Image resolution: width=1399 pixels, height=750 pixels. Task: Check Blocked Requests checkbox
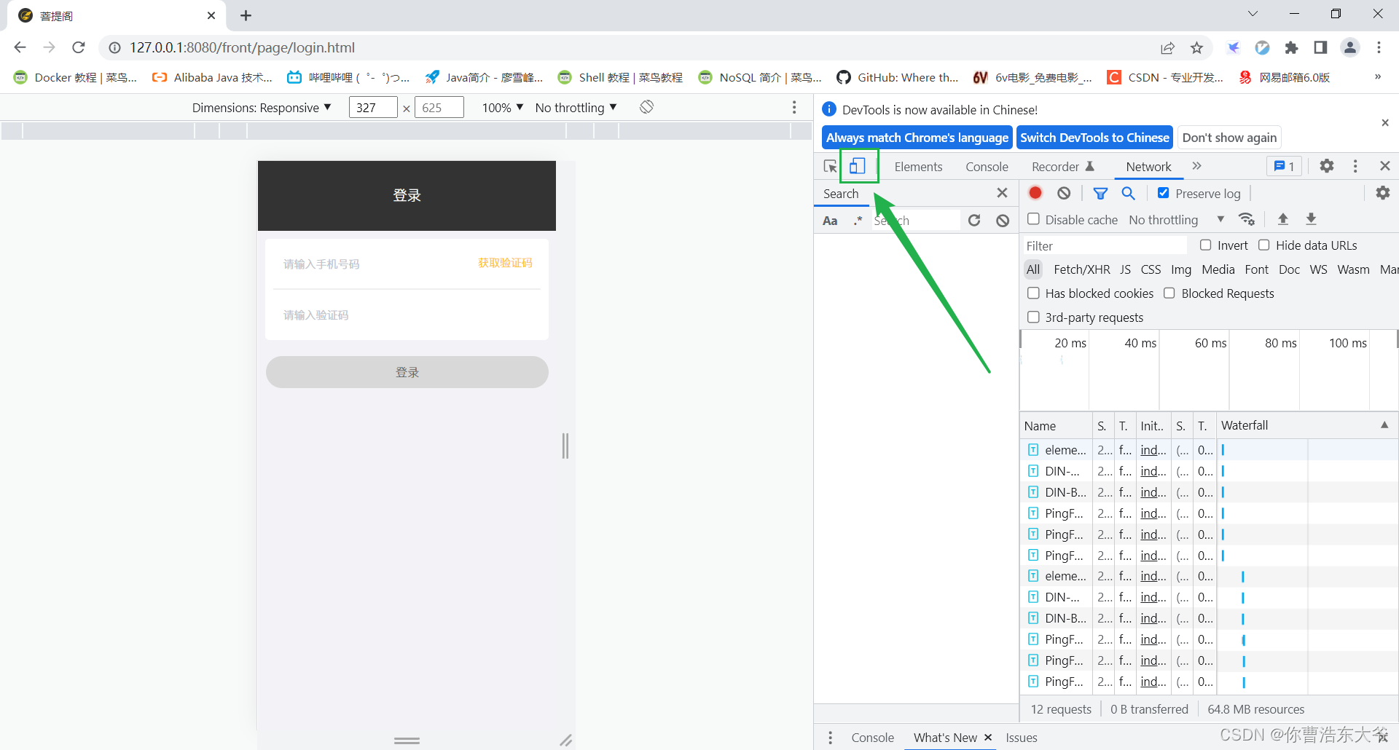(1169, 293)
